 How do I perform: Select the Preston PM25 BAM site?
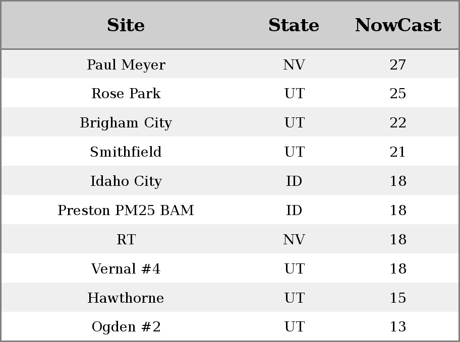(x=126, y=210)
